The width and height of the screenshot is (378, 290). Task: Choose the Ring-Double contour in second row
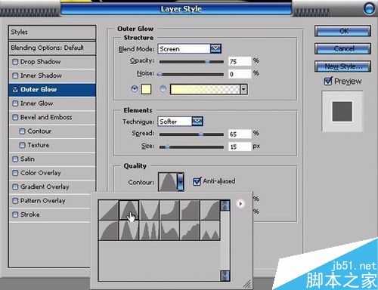149,230
